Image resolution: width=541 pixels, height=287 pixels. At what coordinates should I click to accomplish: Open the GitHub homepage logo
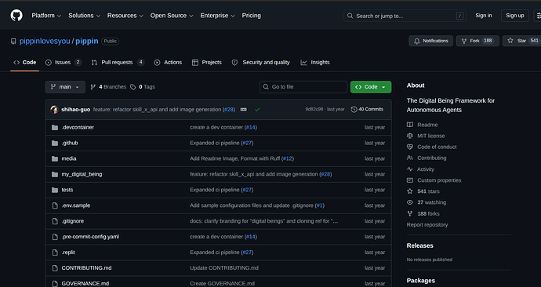[16, 16]
